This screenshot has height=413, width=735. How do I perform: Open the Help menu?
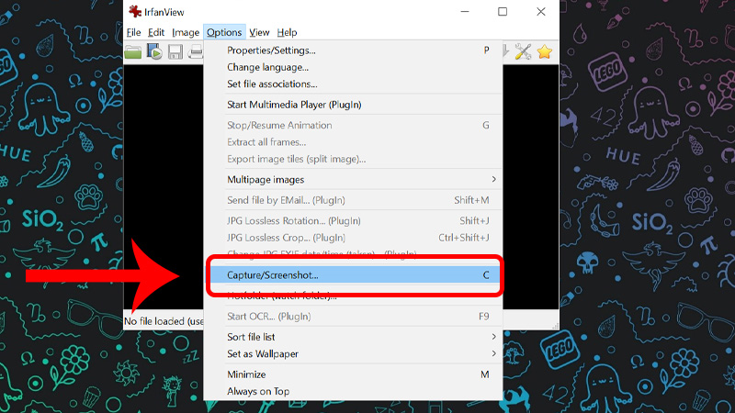pos(287,32)
